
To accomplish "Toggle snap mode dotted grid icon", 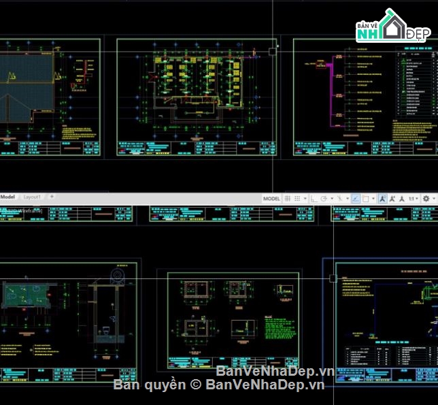I will (297, 199).
